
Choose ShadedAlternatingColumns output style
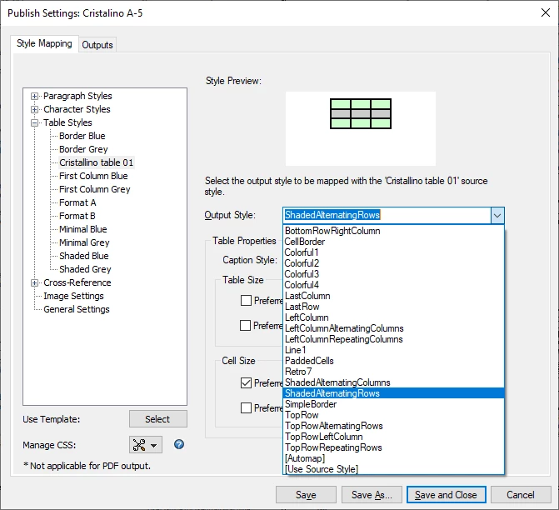[393, 382]
